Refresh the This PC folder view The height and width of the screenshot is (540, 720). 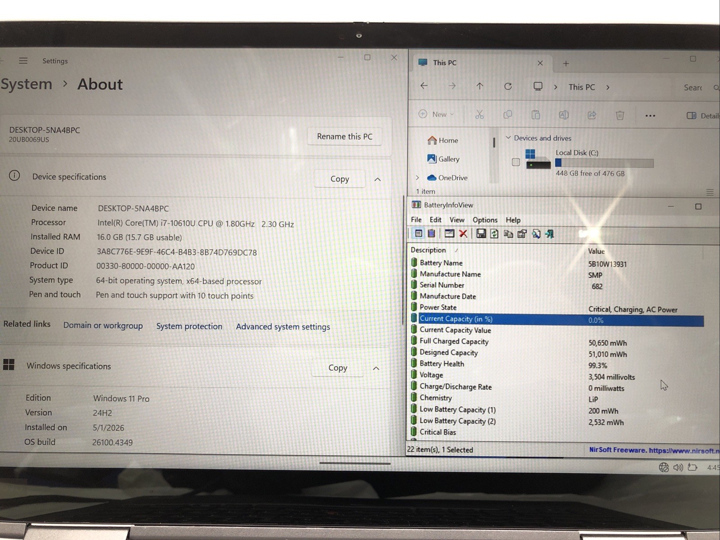tap(508, 86)
